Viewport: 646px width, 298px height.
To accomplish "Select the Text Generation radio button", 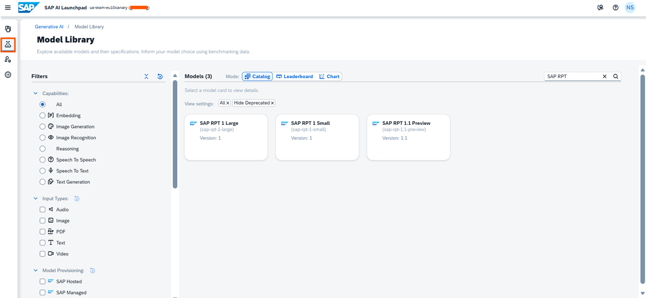I will click(x=43, y=182).
